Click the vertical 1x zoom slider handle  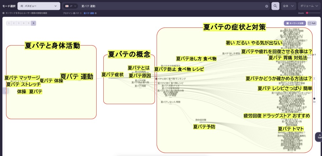click(314, 98)
